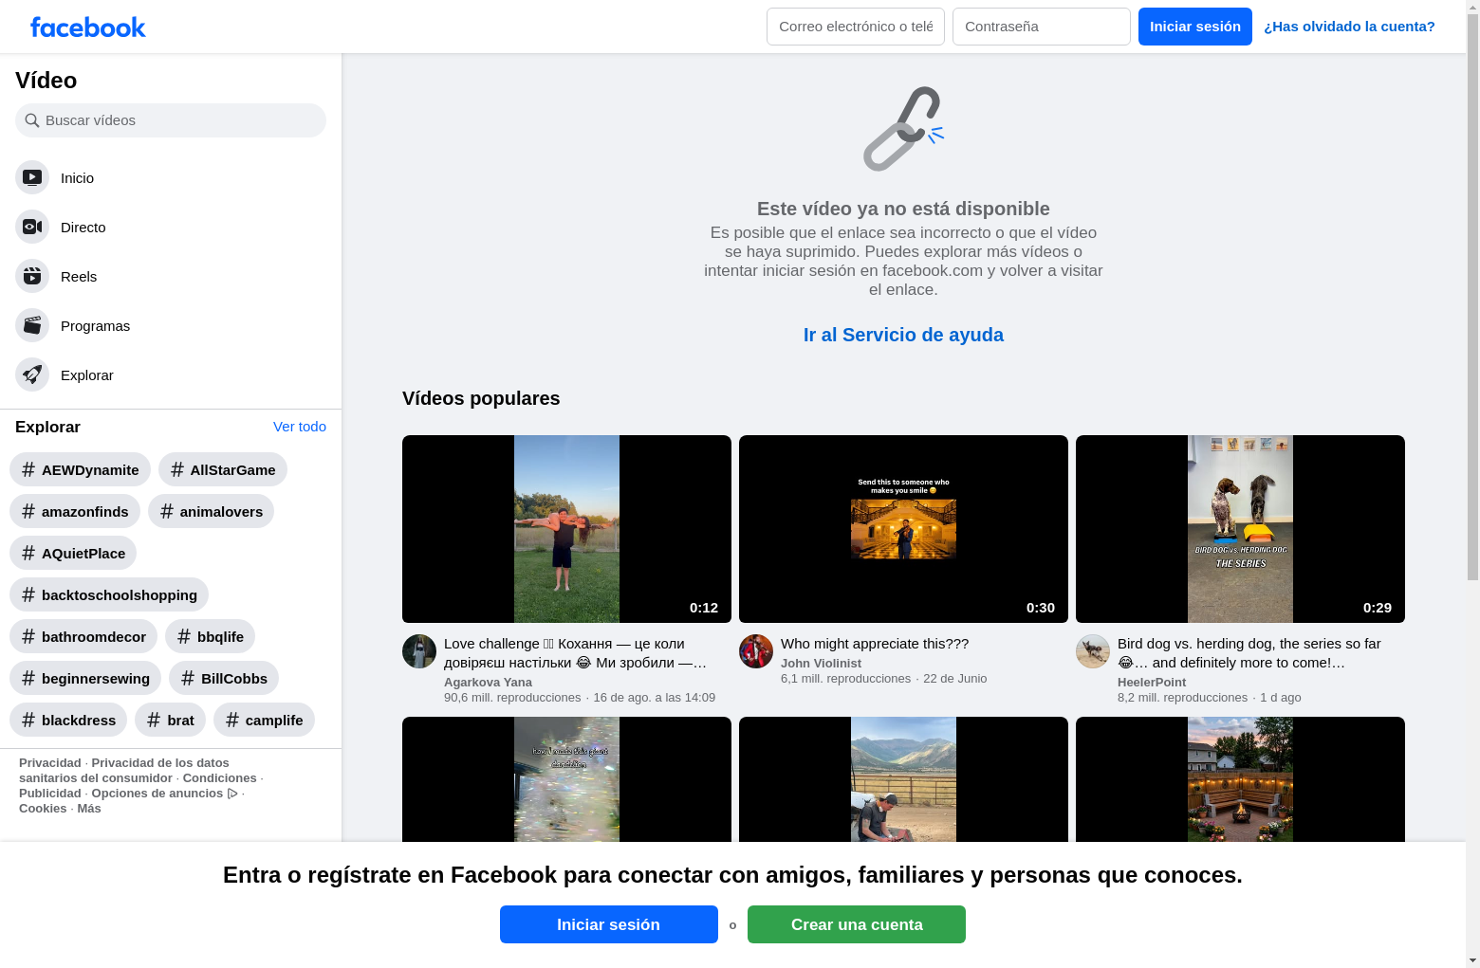The height and width of the screenshot is (968, 1480).
Task: Select the Programas menu item
Action: pos(171,325)
